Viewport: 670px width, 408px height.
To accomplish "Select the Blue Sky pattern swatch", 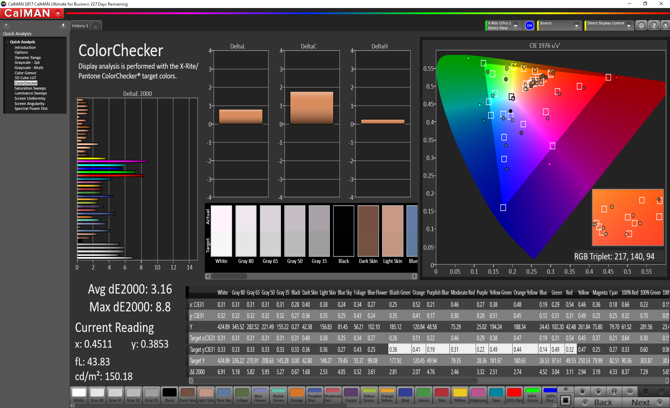I will click(x=224, y=395).
